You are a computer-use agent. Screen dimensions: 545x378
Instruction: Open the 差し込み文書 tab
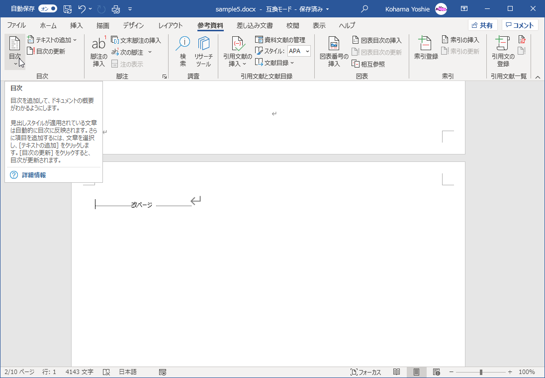coord(255,25)
